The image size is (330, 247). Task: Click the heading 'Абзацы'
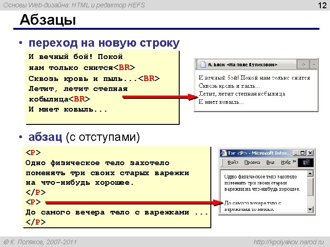48,20
